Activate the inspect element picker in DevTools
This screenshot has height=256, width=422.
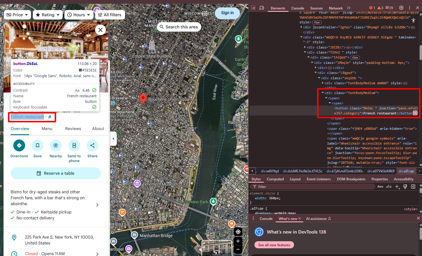pyautogui.click(x=253, y=8)
